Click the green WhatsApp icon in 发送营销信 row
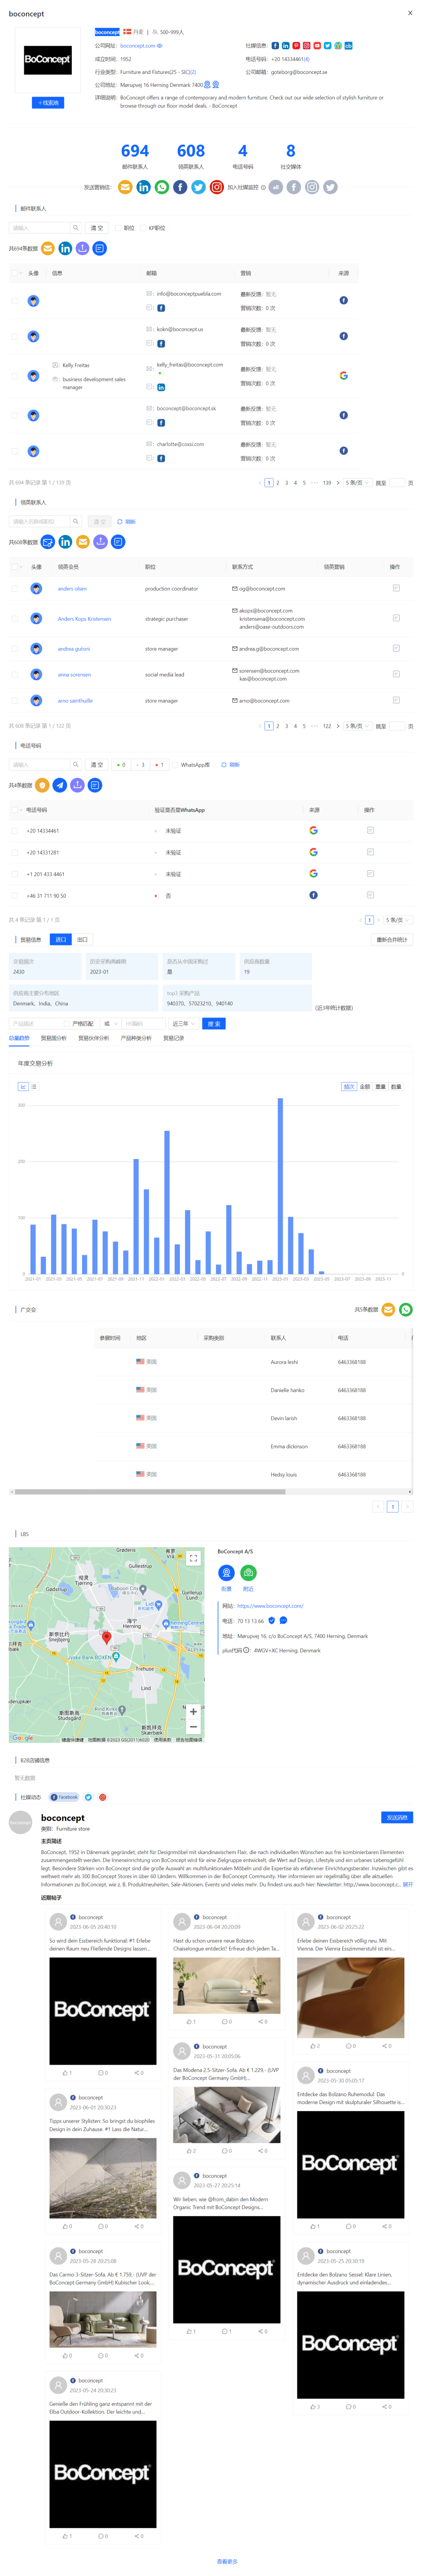Screen dimensions: 422x2576 tap(162, 187)
